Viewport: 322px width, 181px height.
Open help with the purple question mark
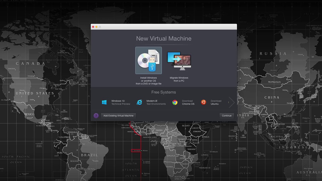pos(96,116)
